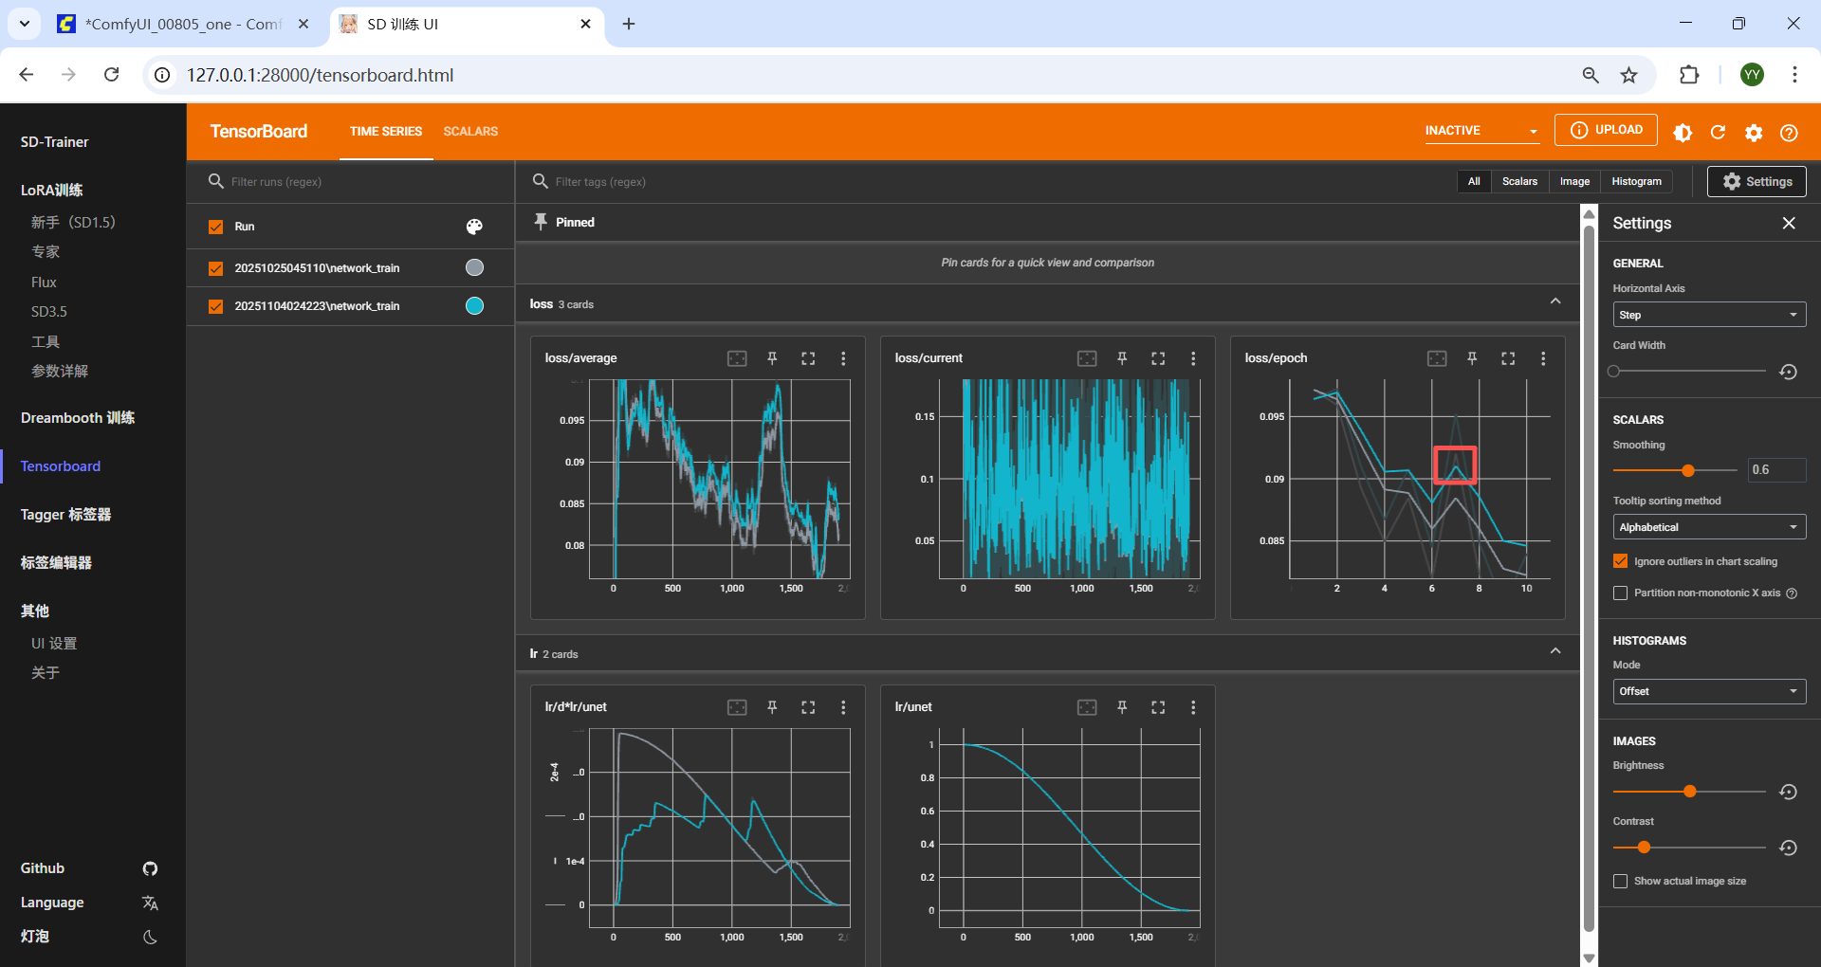Open Github icon in sidebar
Image resolution: width=1821 pixels, height=967 pixels.
coord(150,868)
